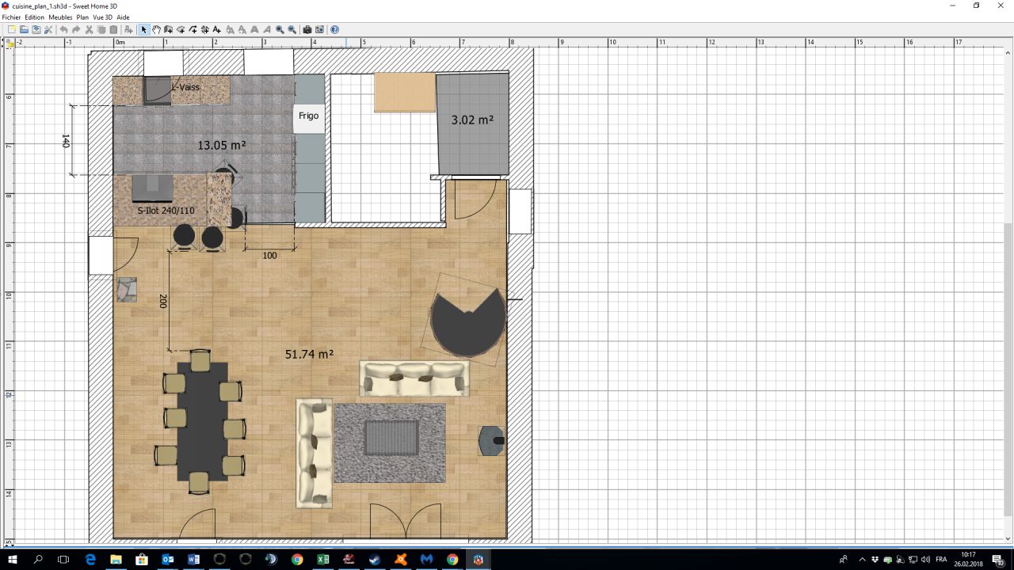Click the Increase text size icon
This screenshot has height=570, width=1014.
coord(230,29)
